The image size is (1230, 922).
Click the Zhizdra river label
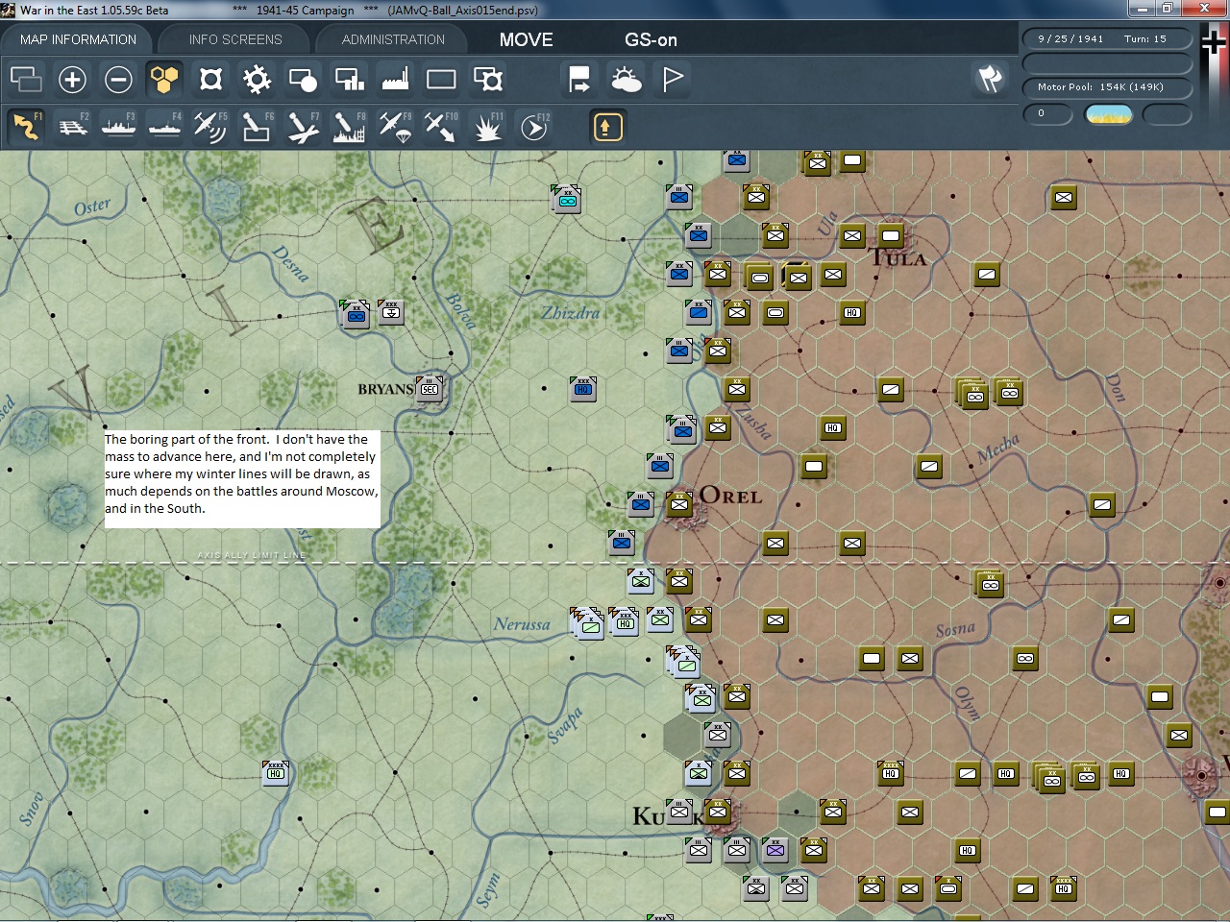pos(571,313)
